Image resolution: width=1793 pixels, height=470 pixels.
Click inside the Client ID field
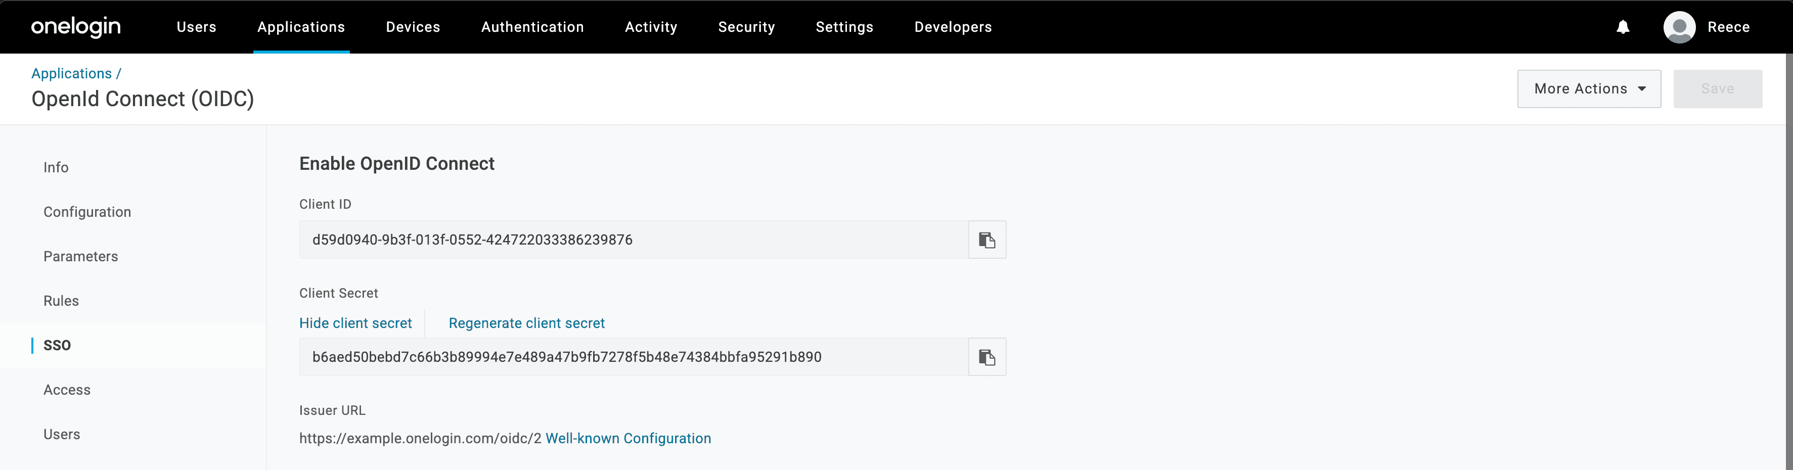coord(634,240)
